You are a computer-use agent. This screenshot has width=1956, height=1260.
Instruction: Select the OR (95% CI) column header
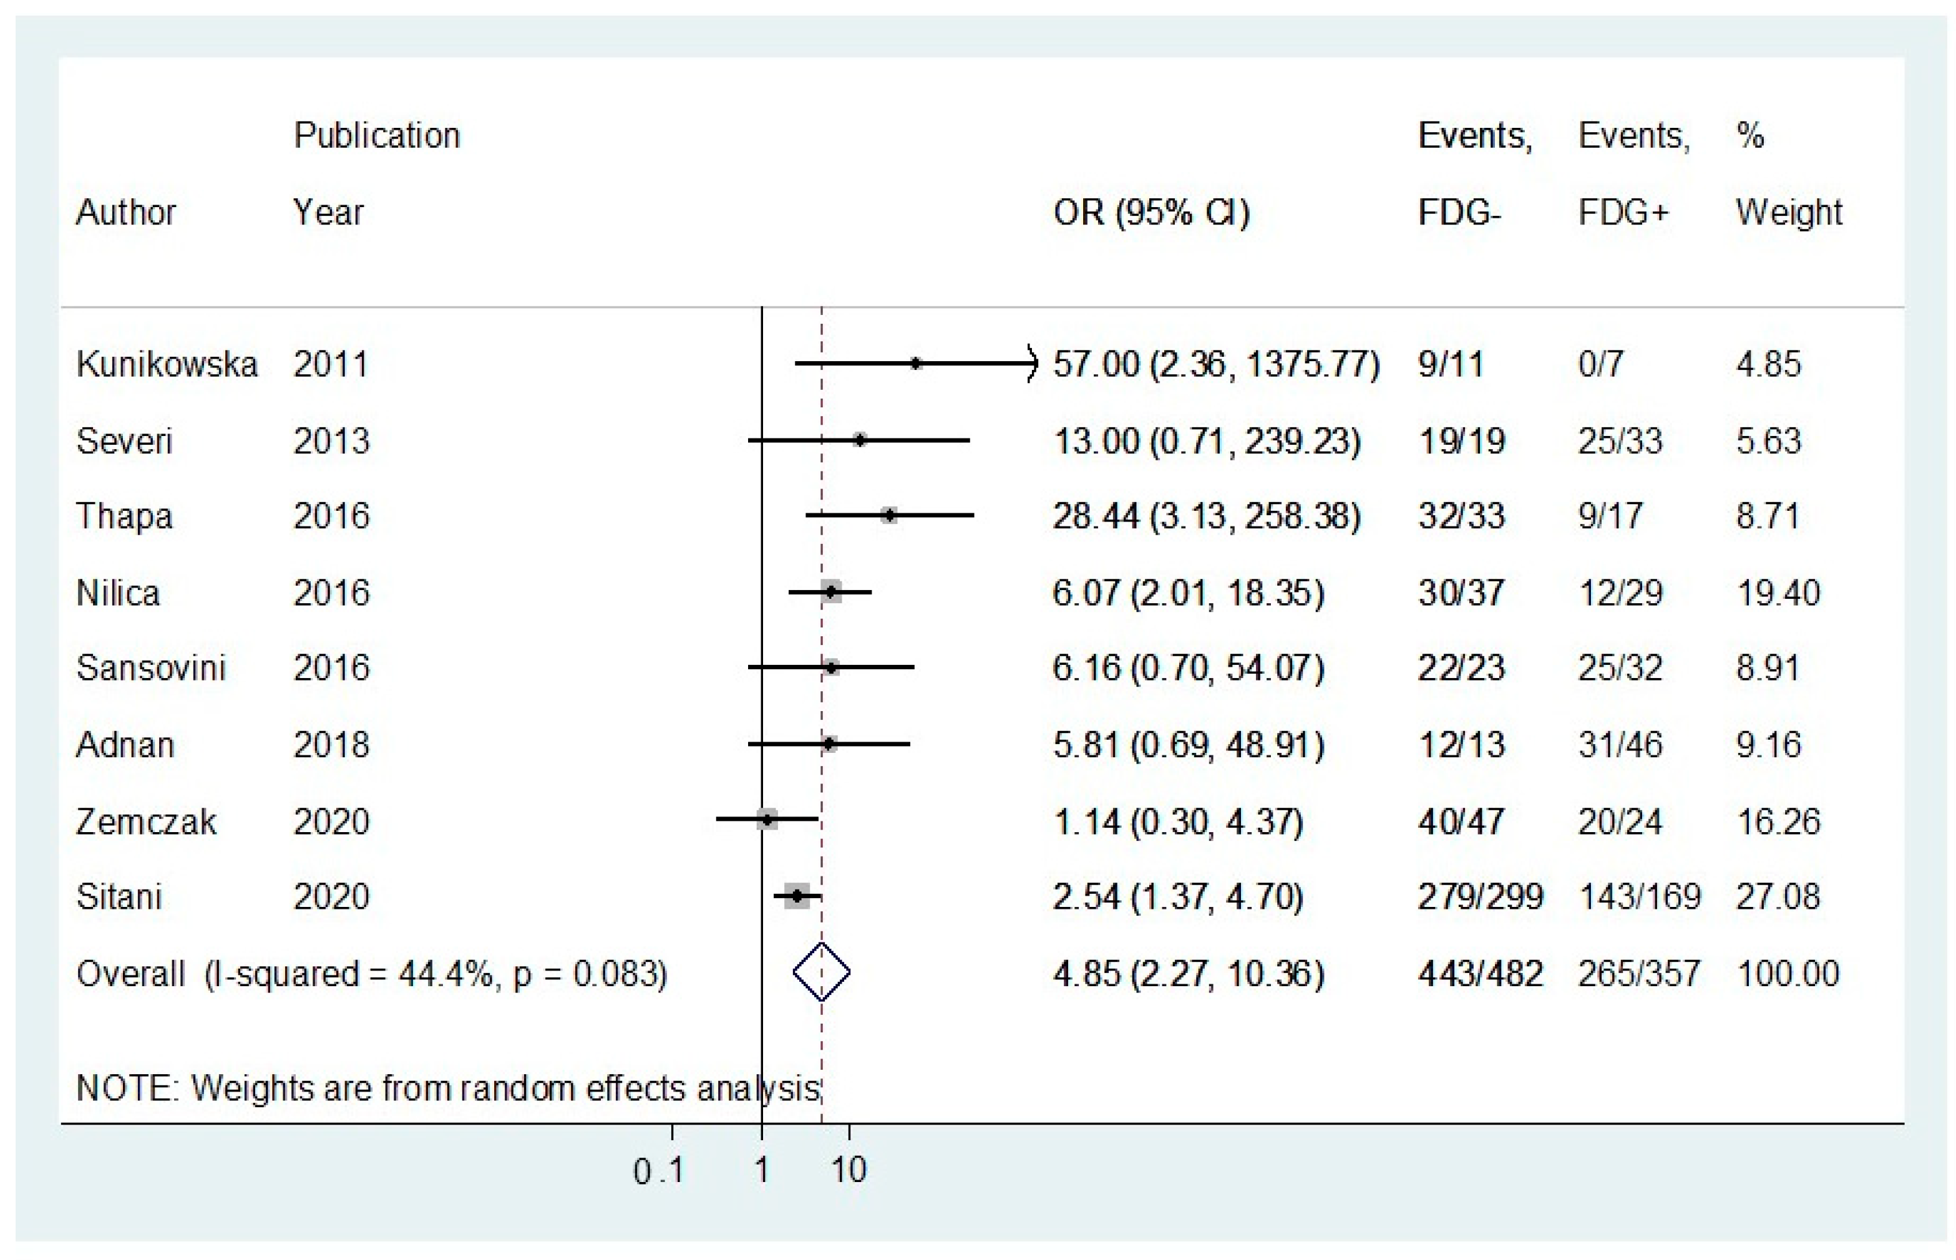pyautogui.click(x=1151, y=213)
